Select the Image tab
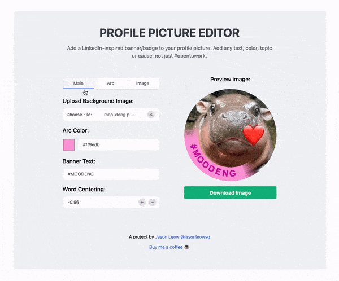339x281 pixels. [142, 84]
